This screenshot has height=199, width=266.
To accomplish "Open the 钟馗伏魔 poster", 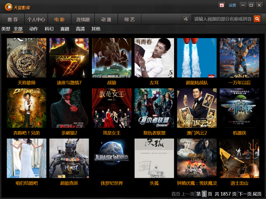I will point(197,158).
